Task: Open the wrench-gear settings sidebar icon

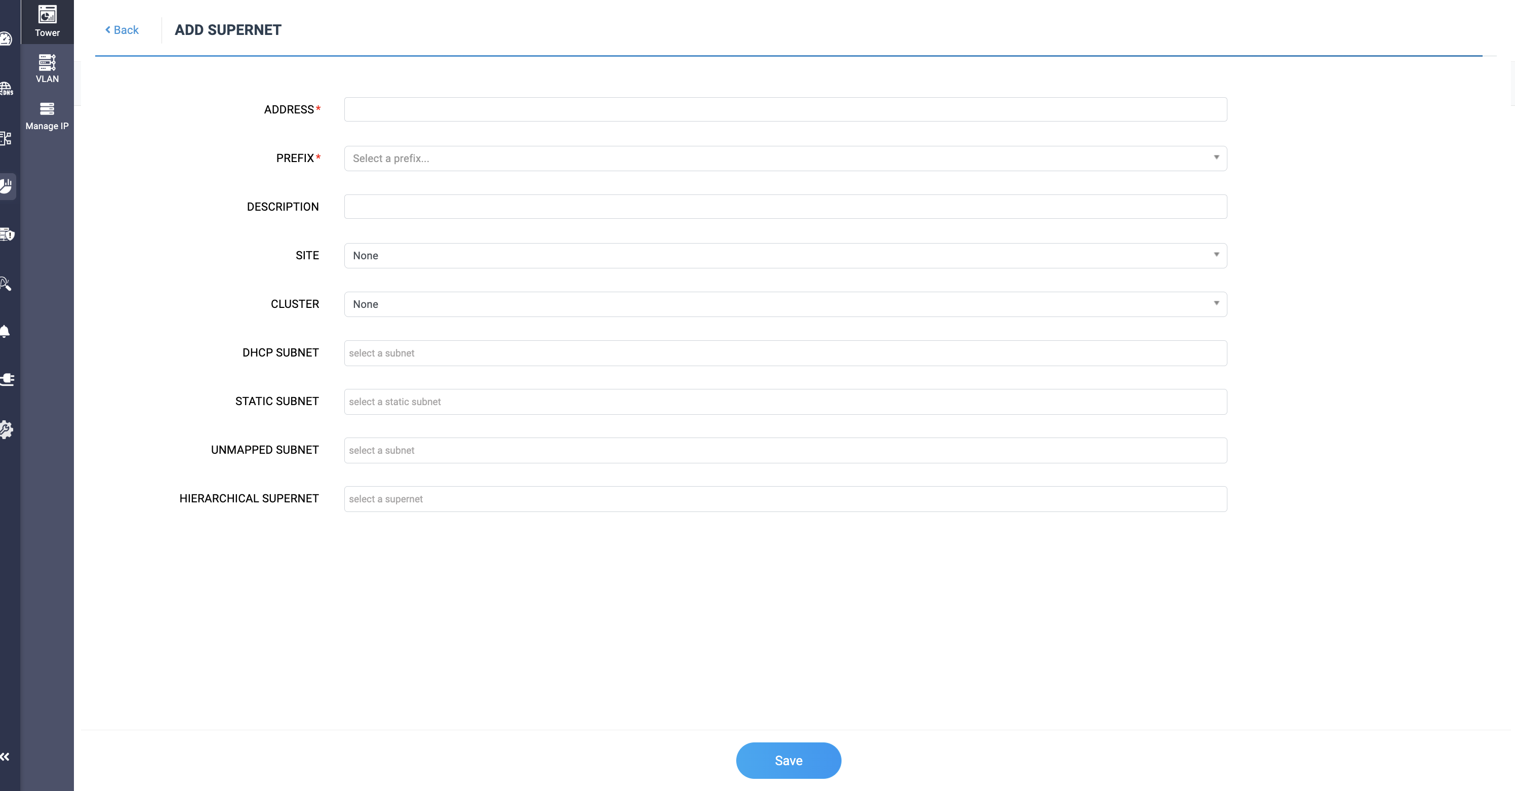Action: 6,429
